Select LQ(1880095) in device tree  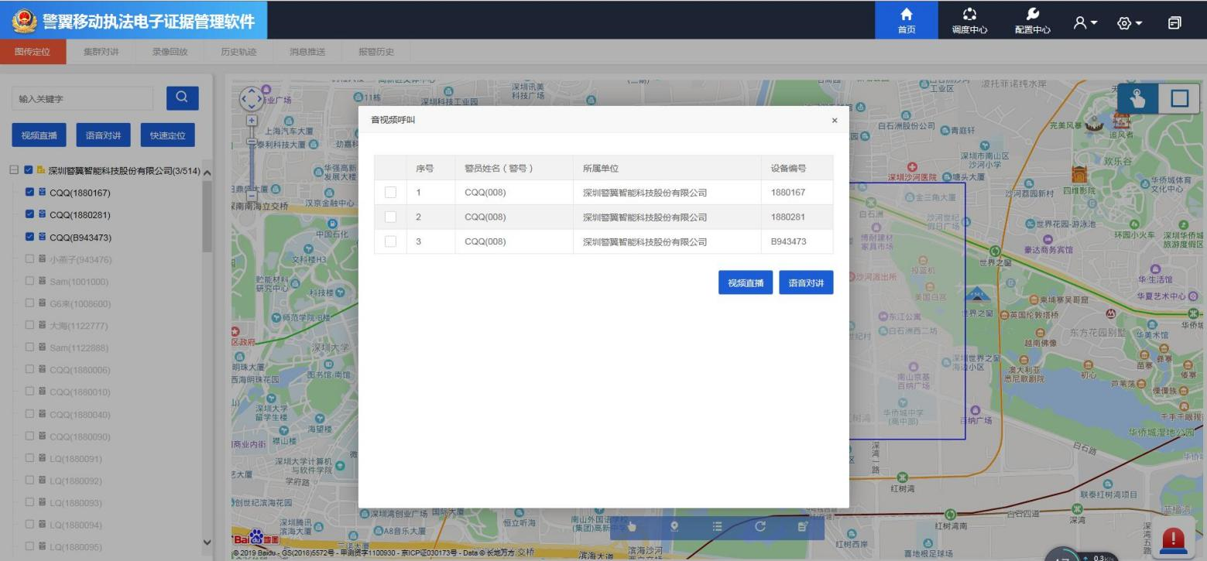76,548
